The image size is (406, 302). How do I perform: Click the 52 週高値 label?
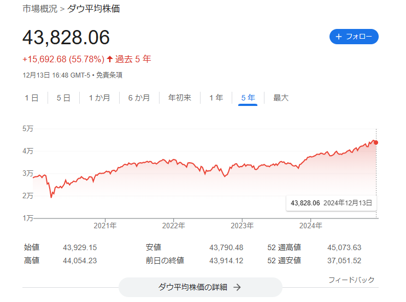pos(284,247)
